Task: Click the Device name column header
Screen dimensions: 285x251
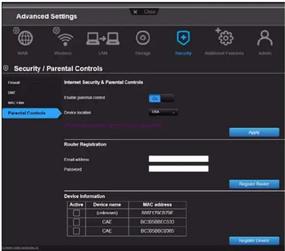Action: pyautogui.click(x=107, y=205)
